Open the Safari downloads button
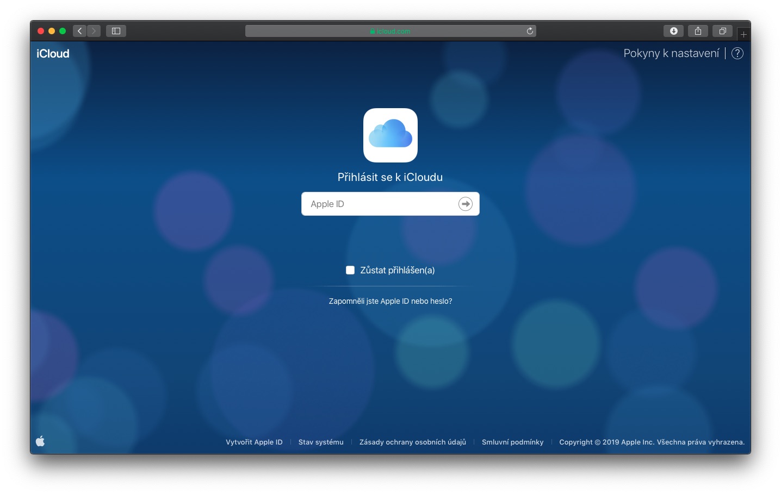Screen dimensions: 781x494 pos(673,31)
